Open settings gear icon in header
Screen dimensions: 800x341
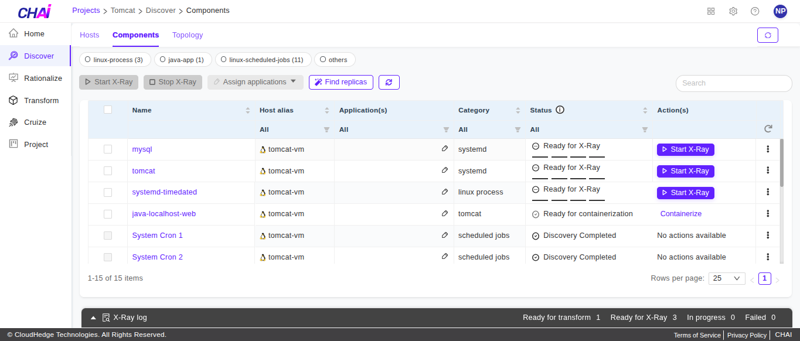(x=733, y=11)
